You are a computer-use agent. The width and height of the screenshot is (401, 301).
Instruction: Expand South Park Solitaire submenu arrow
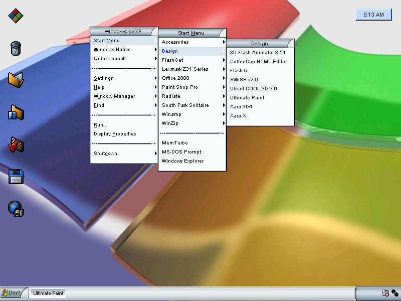(x=224, y=105)
